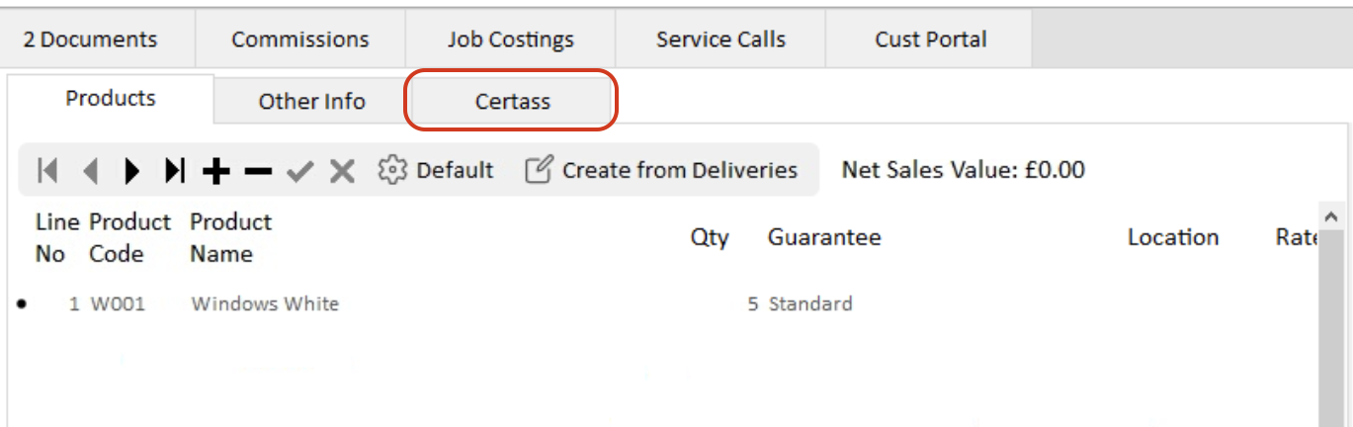The width and height of the screenshot is (1353, 427).
Task: Open the Cust Portal tab
Action: tap(930, 40)
